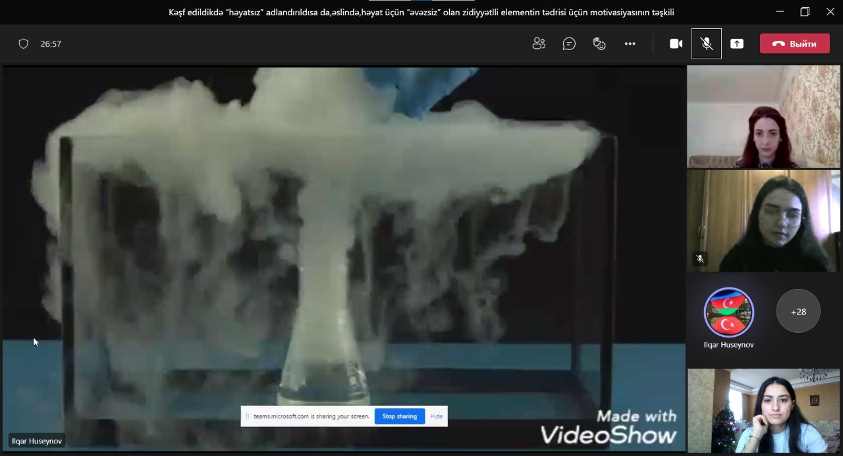Click the Stop sharing button

coord(399,416)
